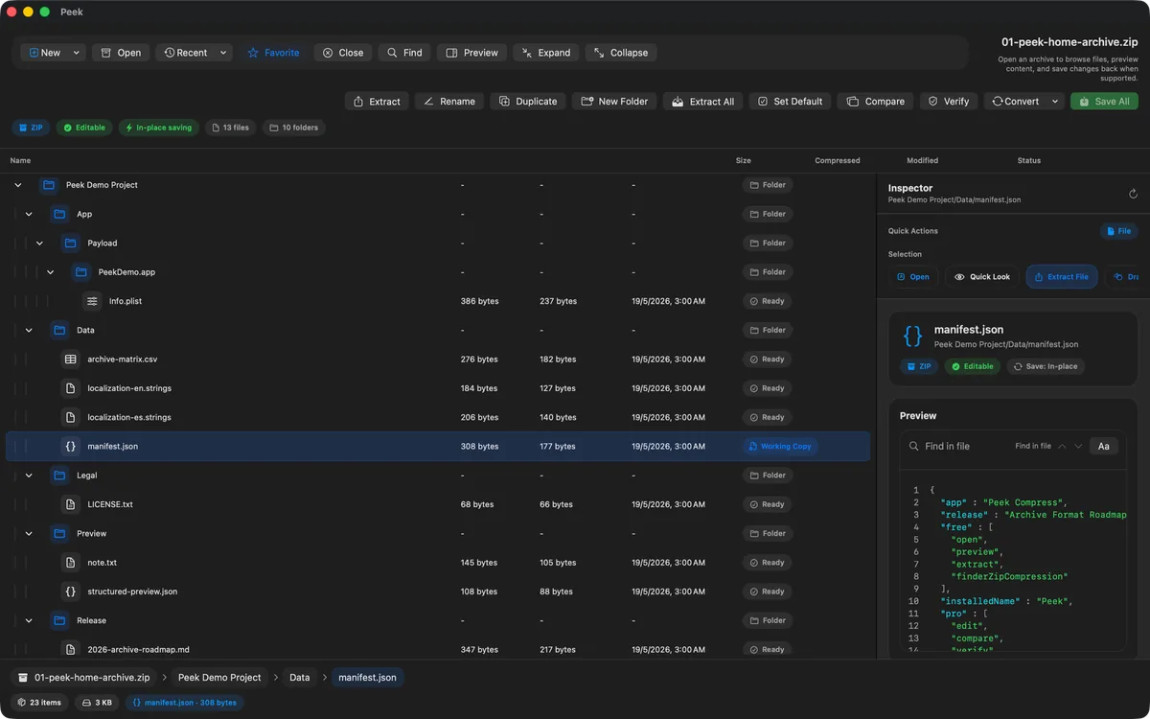The height and width of the screenshot is (719, 1150).
Task: Select note.txt file
Action: click(x=438, y=563)
